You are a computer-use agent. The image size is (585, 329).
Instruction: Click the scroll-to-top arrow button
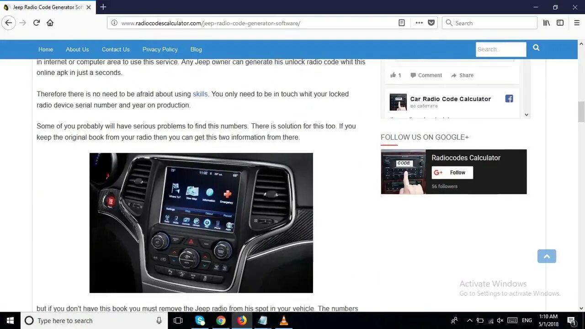coord(547,256)
